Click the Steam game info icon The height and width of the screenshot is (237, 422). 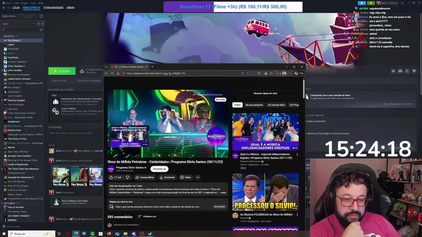(x=407, y=71)
